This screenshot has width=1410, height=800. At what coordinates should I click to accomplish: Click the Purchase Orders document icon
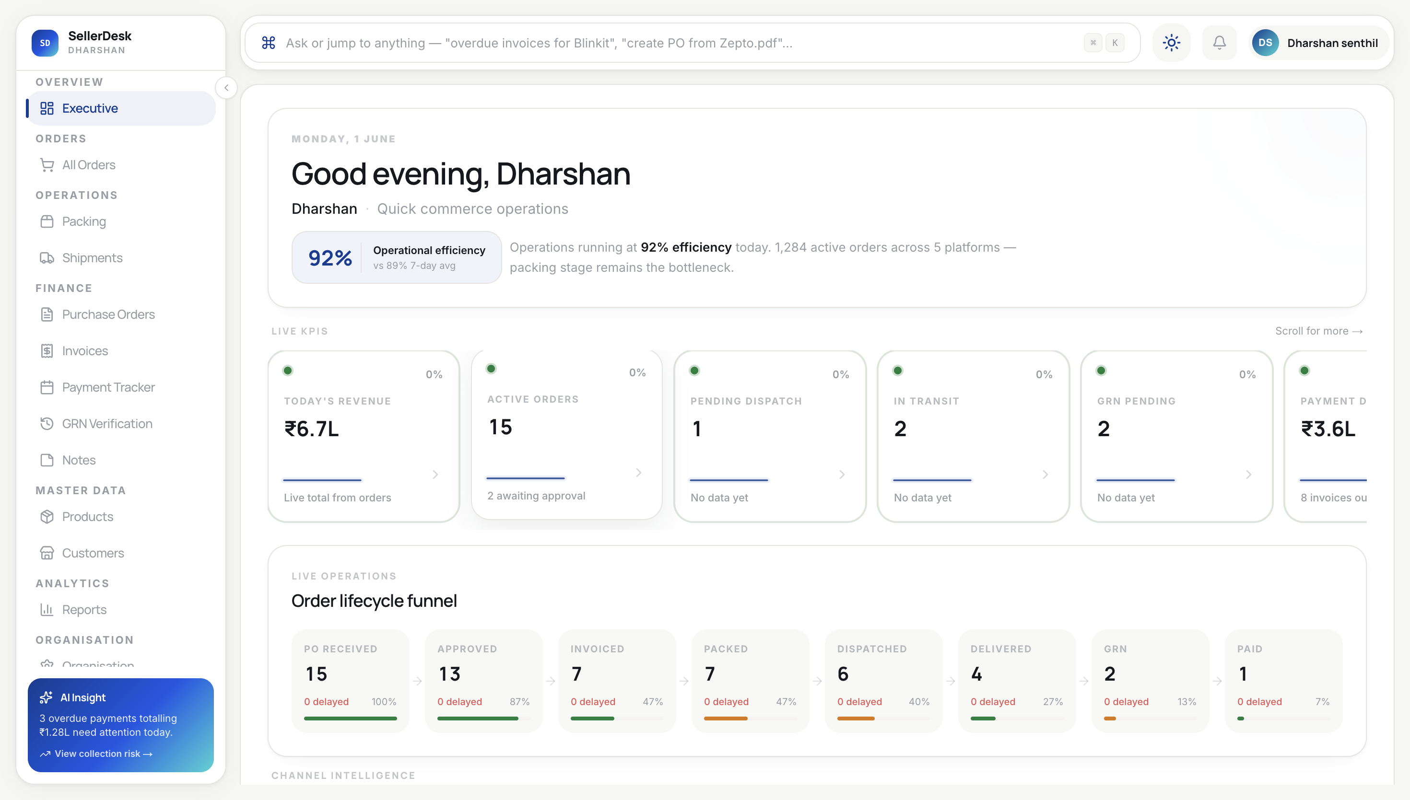(47, 314)
